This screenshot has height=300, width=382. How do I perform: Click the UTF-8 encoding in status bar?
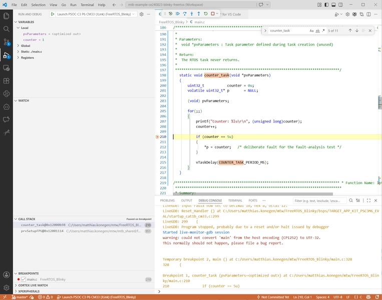click(338, 297)
